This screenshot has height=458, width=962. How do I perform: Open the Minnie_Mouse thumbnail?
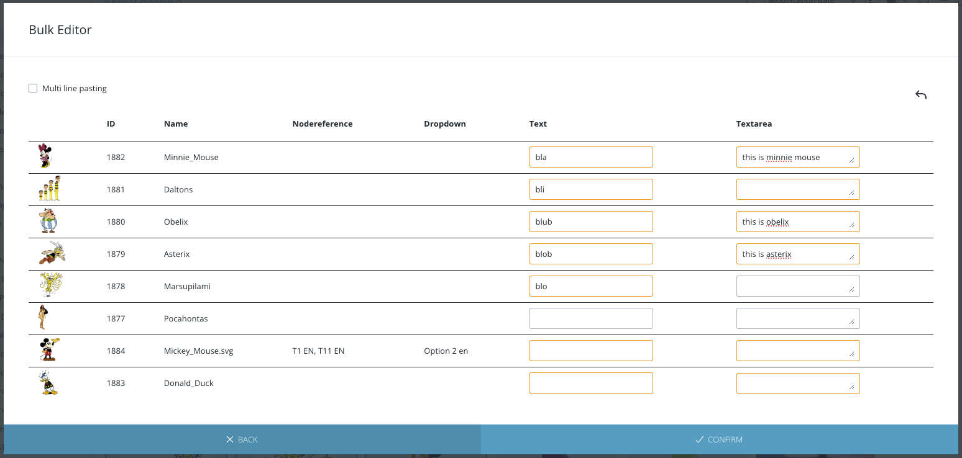45,156
